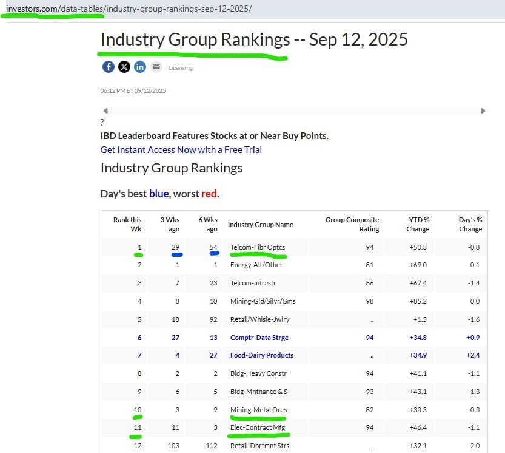This screenshot has height=453, width=505.
Task: Select the Bldg-Heavy Constr group name
Action: pos(258,373)
